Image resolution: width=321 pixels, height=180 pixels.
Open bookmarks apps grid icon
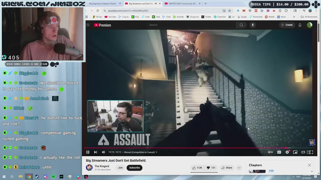point(87,17)
